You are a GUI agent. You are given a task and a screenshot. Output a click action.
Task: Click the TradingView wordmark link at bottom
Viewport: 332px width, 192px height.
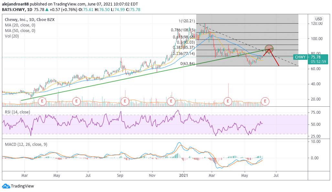pos(22,186)
